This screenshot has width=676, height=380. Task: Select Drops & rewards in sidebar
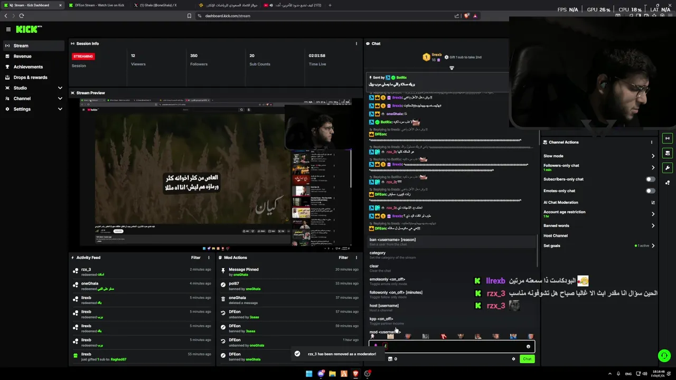[x=33, y=78]
